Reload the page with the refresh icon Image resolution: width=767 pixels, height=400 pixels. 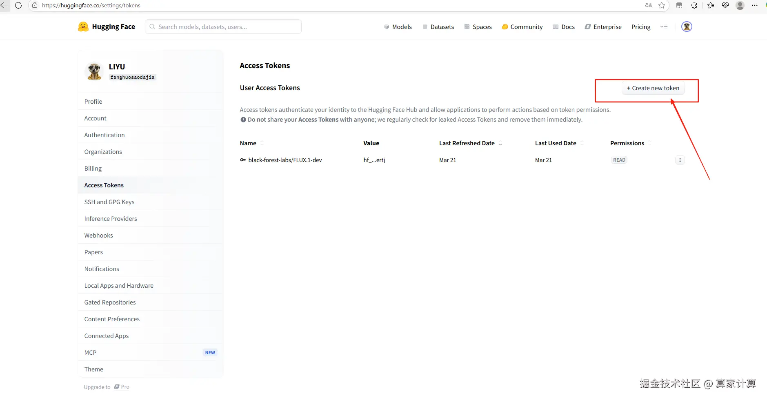[x=18, y=5]
